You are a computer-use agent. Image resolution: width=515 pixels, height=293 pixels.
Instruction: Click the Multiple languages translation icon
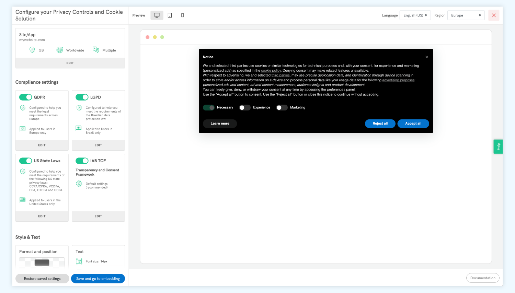click(95, 50)
